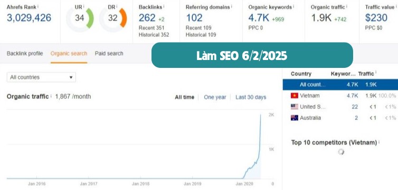Click the 4.7K organic keywords value
The image size is (398, 190).
(x=259, y=18)
